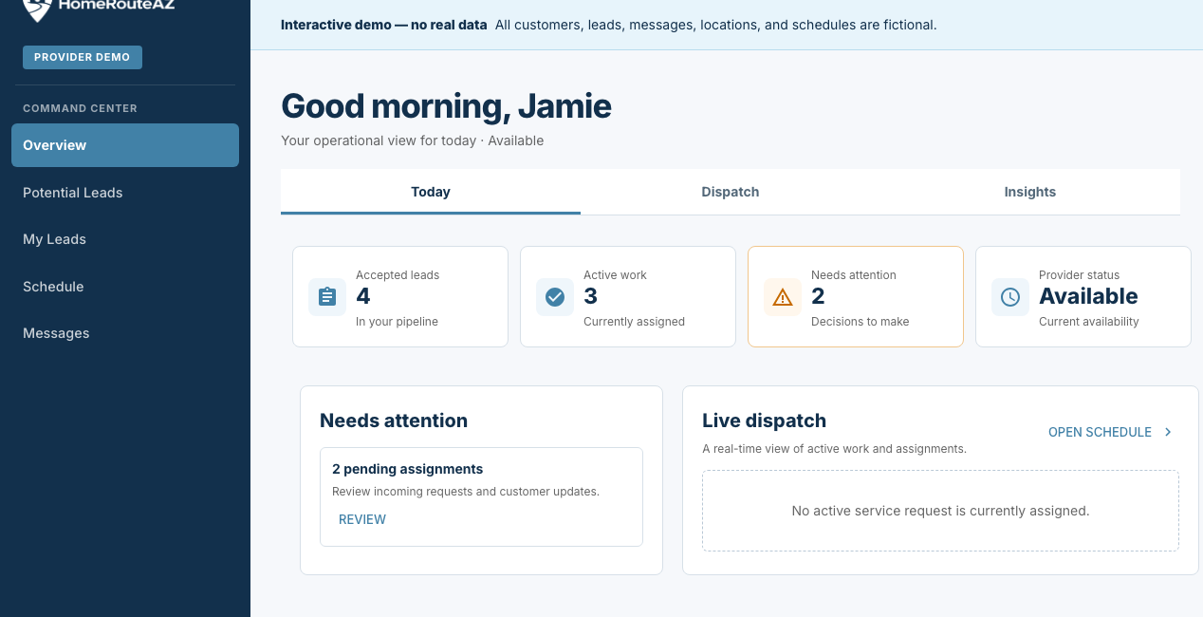This screenshot has height=617, width=1203.
Task: Click the 'Current availability' caption
Action: (x=1088, y=322)
